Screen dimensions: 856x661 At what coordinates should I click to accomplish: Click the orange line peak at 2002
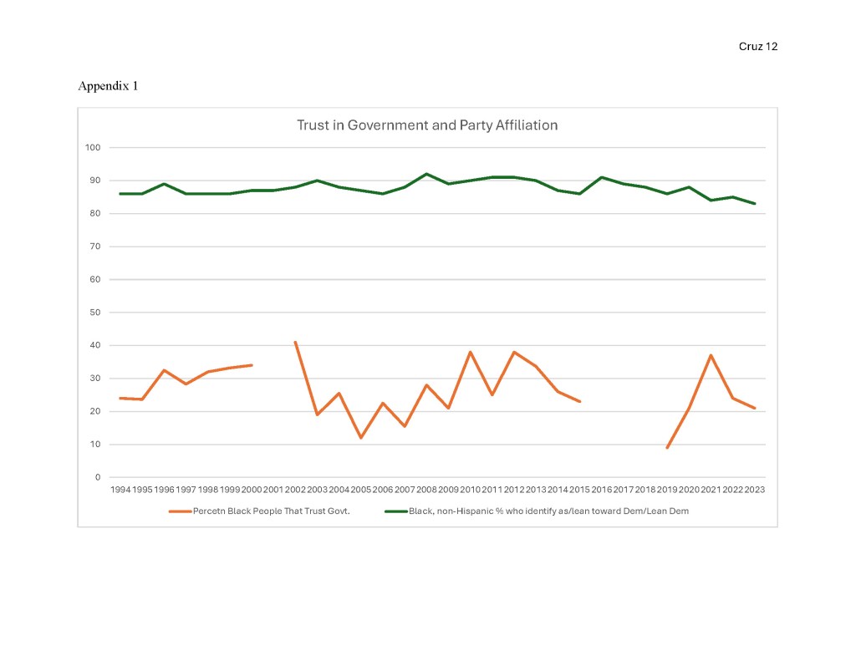pos(295,342)
